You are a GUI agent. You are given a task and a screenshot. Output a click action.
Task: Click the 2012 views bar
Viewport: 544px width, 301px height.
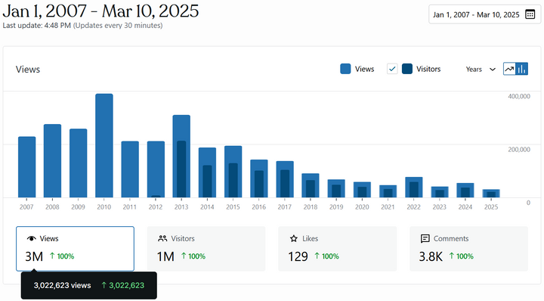pyautogui.click(x=156, y=169)
